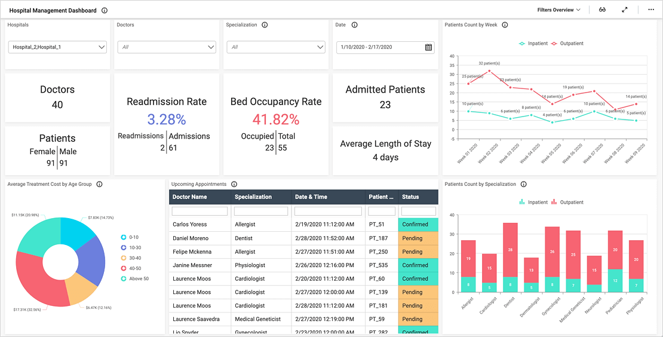The width and height of the screenshot is (663, 337).
Task: Click the Specialization column filter text box
Action: 260,211
